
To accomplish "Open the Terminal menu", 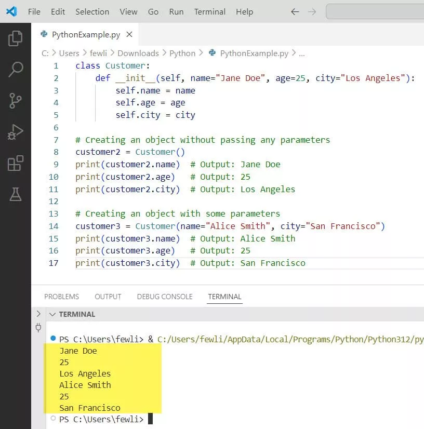I will pos(209,11).
